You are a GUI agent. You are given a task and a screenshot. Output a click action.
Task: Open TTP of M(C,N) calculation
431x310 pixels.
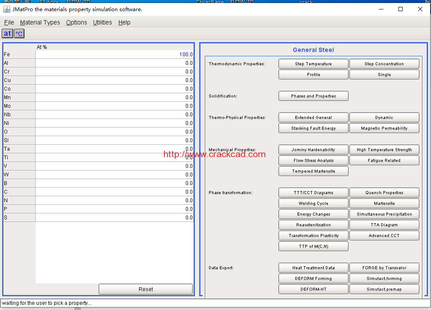coord(313,246)
